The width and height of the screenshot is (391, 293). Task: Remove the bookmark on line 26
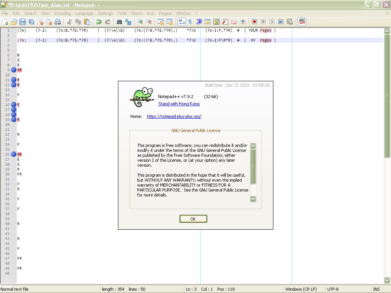(14, 154)
